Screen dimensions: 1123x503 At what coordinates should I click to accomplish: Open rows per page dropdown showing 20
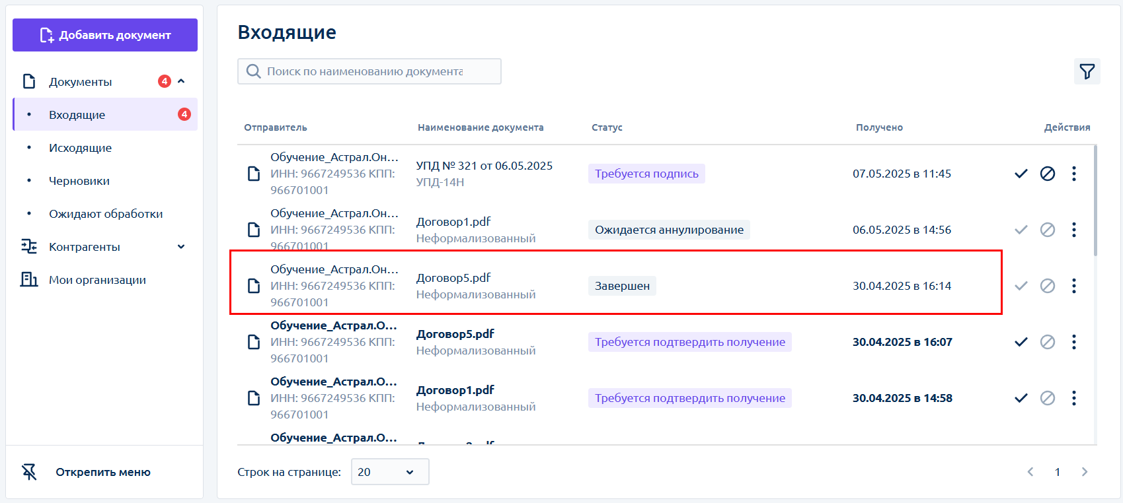click(389, 472)
